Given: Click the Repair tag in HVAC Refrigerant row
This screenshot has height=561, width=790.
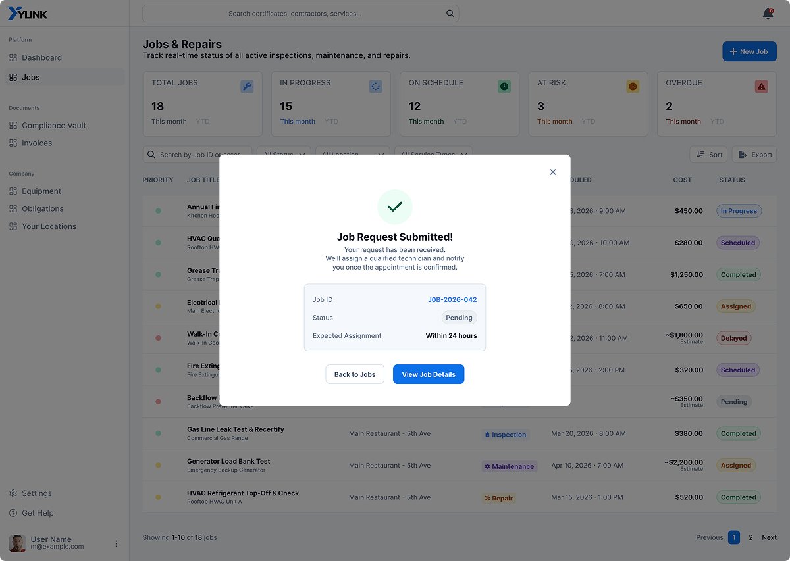Looking at the screenshot, I should click(498, 498).
